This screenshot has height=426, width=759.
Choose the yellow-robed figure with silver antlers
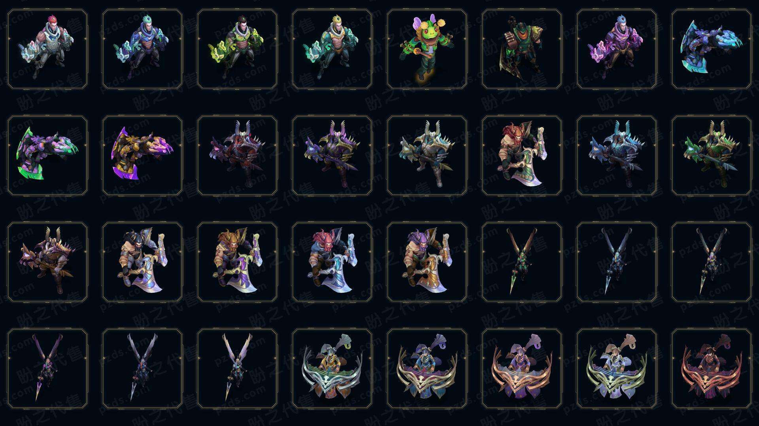click(x=332, y=368)
